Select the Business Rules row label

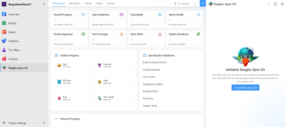click(150, 91)
